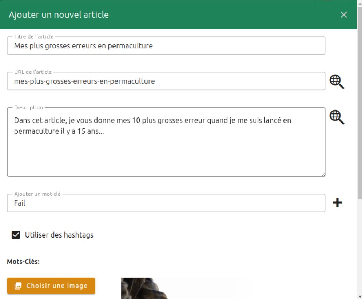Click the scroll-down arrow at the scrollbar bottom
This screenshot has width=362, height=299.
click(359, 295)
